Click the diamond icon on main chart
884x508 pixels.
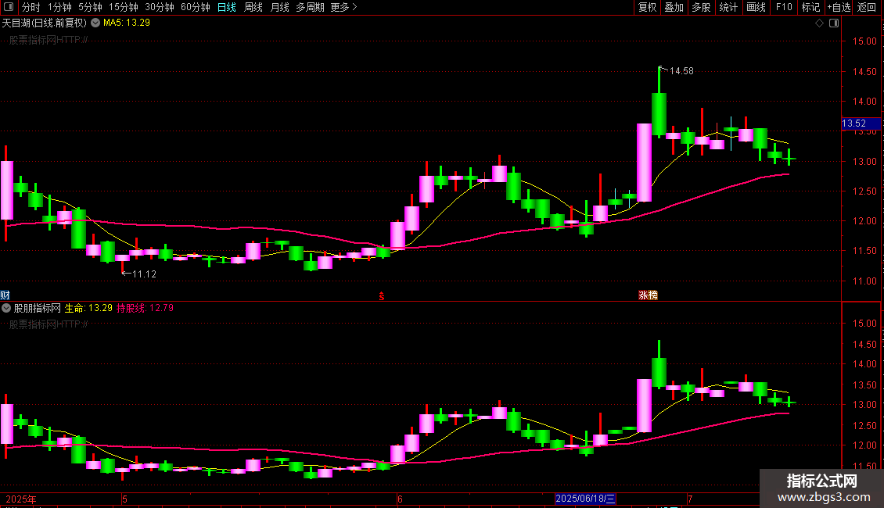coord(819,23)
